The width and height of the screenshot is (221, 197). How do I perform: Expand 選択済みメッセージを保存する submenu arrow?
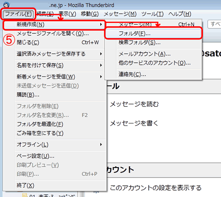[x=101, y=54]
